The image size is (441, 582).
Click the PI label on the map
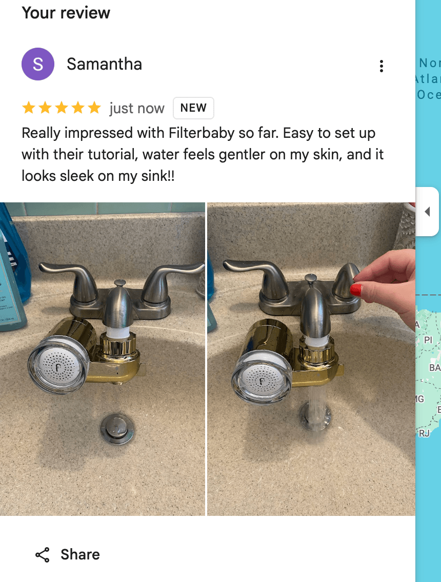pyautogui.click(x=428, y=340)
